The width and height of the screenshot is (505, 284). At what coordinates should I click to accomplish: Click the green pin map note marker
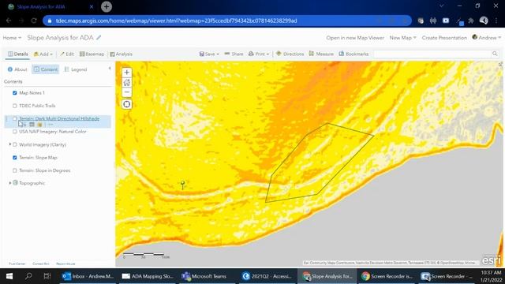182,185
